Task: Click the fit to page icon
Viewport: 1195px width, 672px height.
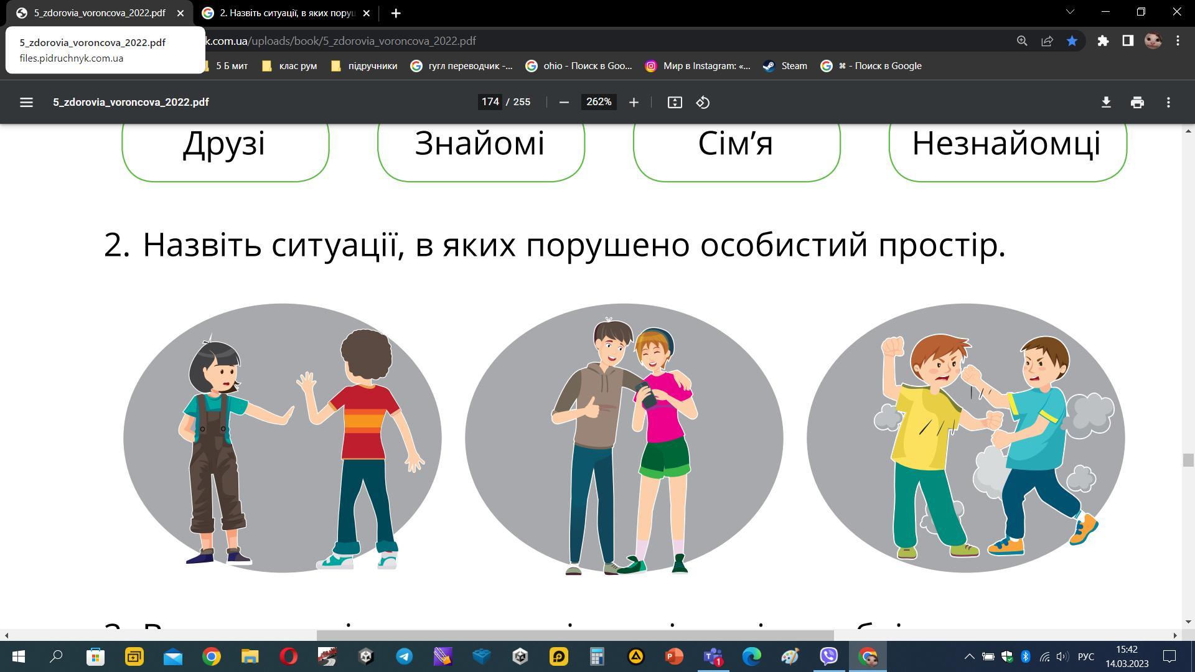Action: [x=675, y=102]
